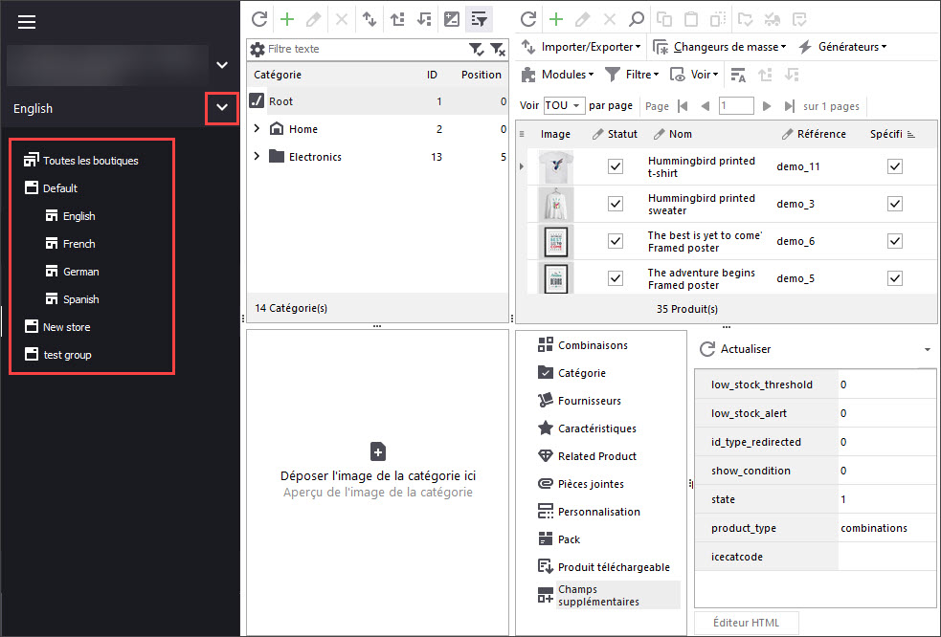Viewport: 941px width, 637px height.
Task: Click the delete category X icon
Action: 342,19
